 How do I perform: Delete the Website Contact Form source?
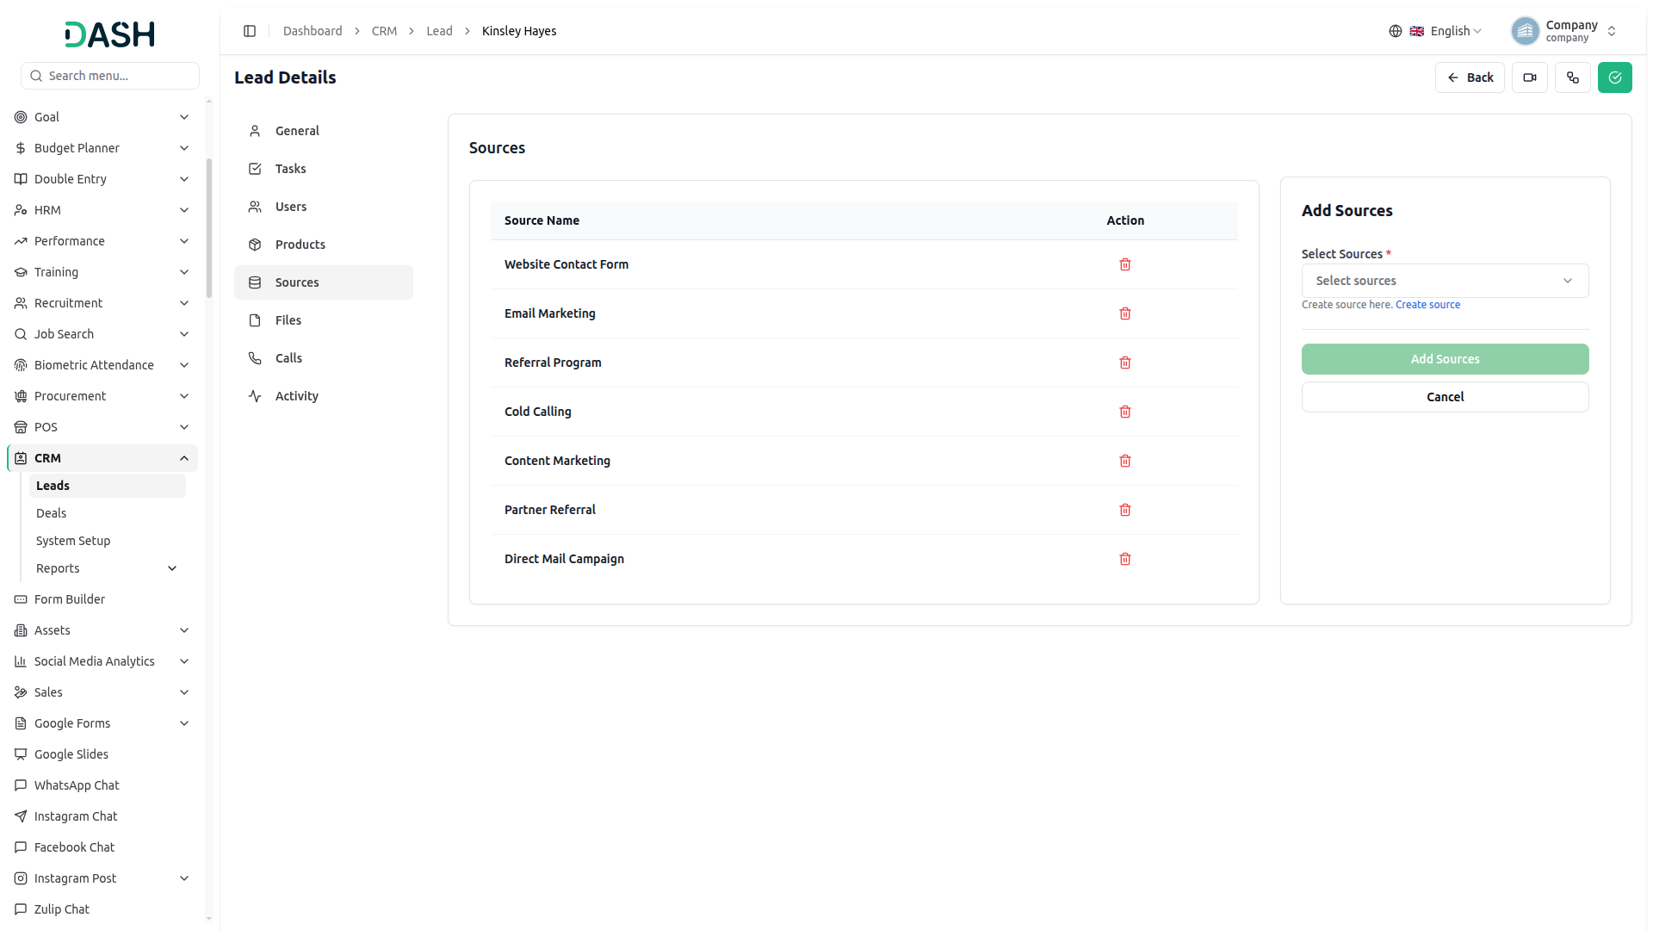[1125, 264]
